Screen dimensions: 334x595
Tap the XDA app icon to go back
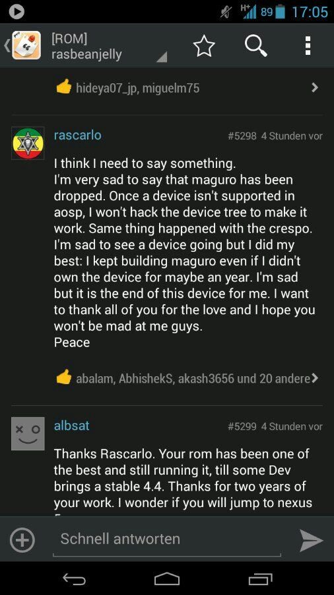click(x=26, y=46)
